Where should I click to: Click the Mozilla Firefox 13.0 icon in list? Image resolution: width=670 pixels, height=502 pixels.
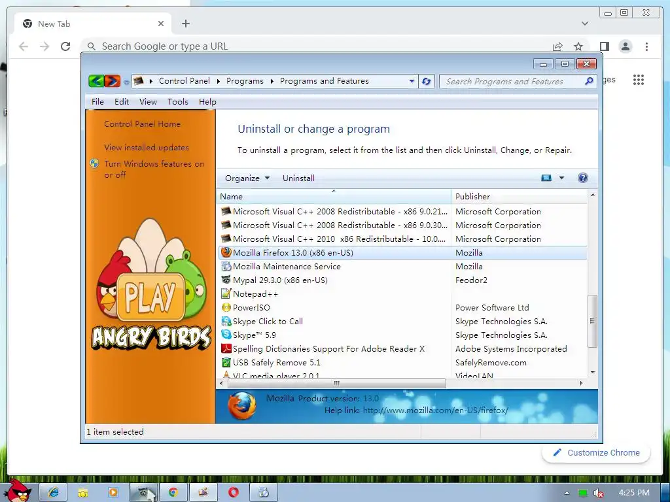pyautogui.click(x=226, y=252)
